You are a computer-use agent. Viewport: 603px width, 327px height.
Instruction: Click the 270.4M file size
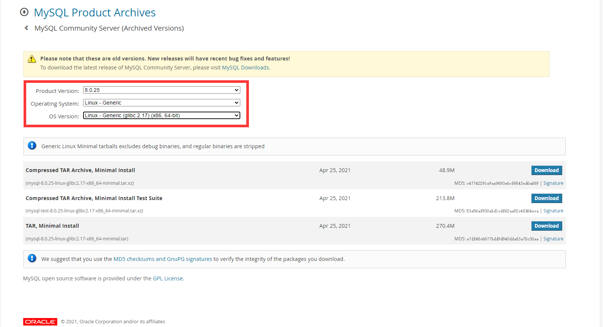coord(445,226)
